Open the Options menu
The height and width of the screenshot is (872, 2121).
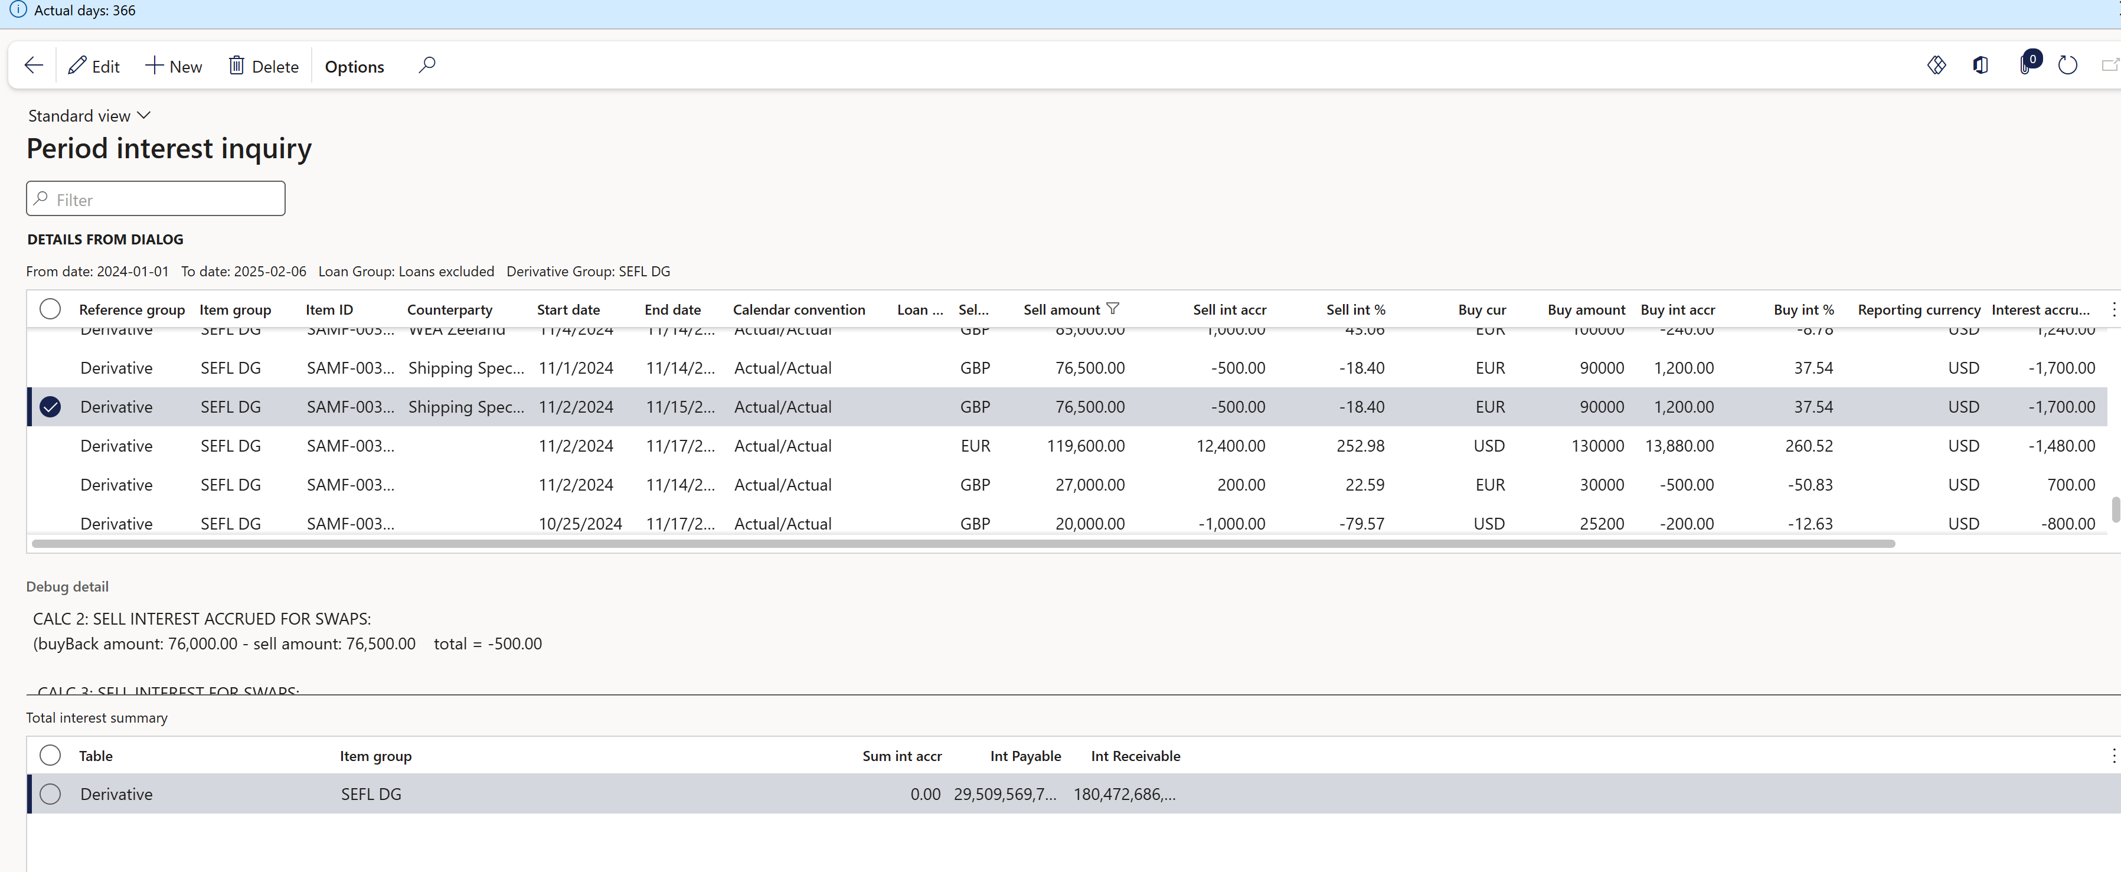click(354, 66)
